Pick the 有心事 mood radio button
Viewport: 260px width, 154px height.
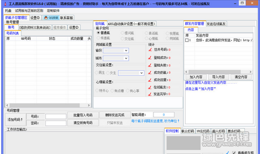[x=128, y=91]
